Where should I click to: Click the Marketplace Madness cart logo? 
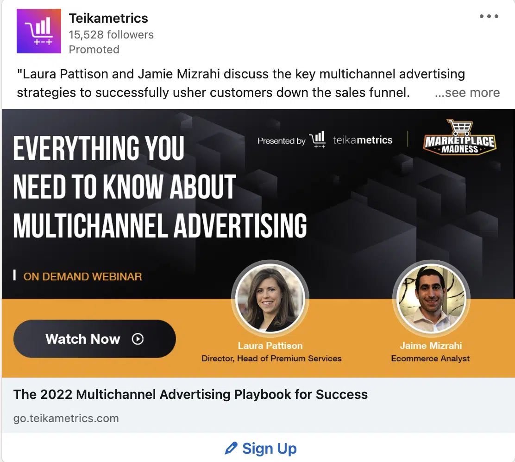click(x=460, y=137)
